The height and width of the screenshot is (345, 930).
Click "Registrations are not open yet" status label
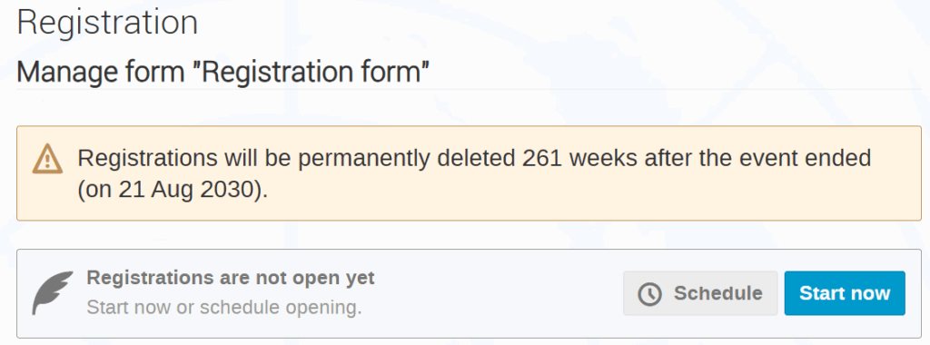click(231, 278)
